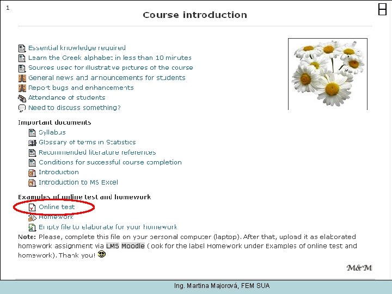The height and width of the screenshot is (294, 392).
Task: Click quiz icon beside Online test
Action: click(32, 207)
